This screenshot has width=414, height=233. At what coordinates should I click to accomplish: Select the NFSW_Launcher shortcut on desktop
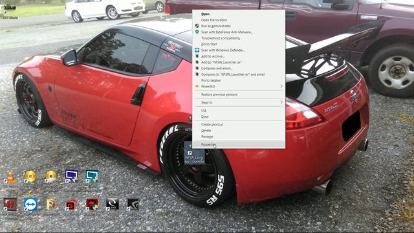click(194, 153)
